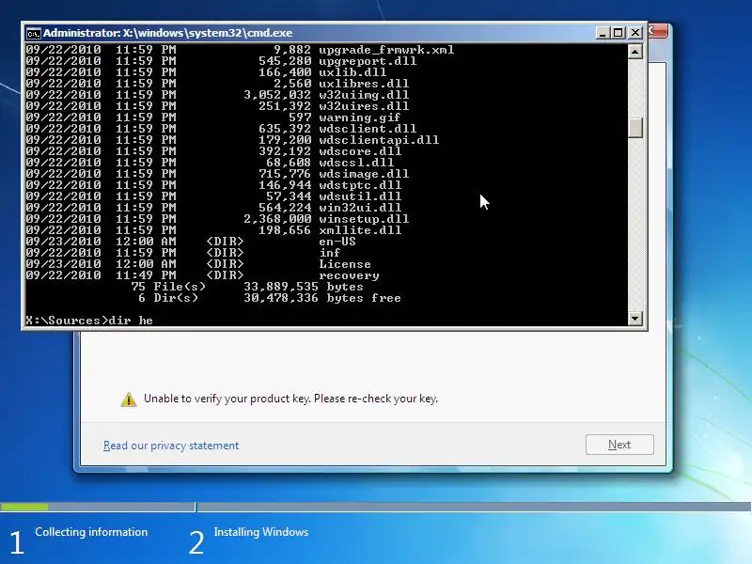
Task: Minimize the cmd.exe window
Action: tap(603, 33)
